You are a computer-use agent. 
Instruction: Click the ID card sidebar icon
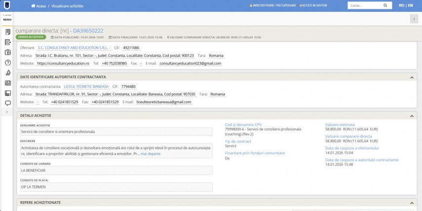point(7,83)
